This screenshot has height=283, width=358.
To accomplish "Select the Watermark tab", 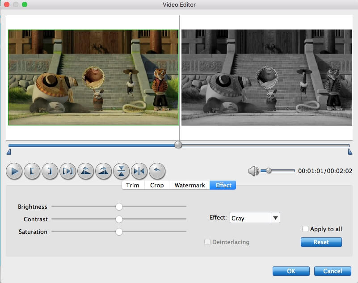I will click(190, 185).
